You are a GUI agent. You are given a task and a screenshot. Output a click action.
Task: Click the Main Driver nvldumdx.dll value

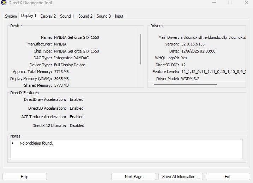(x=213, y=37)
